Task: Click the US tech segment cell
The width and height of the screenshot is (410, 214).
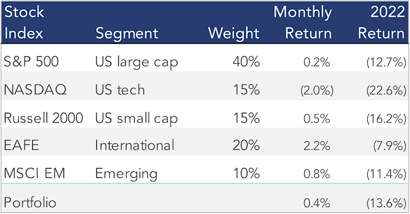Action: pos(120,90)
